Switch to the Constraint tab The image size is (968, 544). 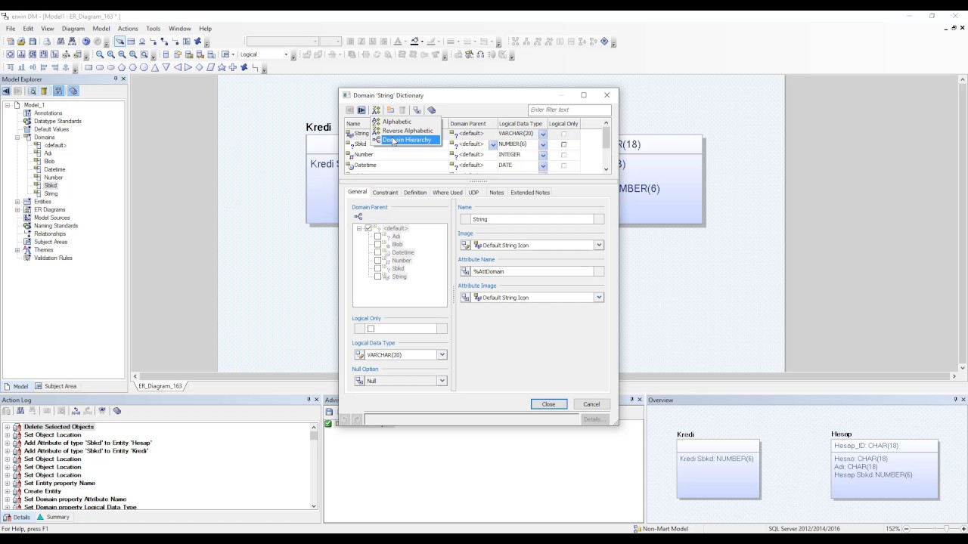(x=385, y=193)
